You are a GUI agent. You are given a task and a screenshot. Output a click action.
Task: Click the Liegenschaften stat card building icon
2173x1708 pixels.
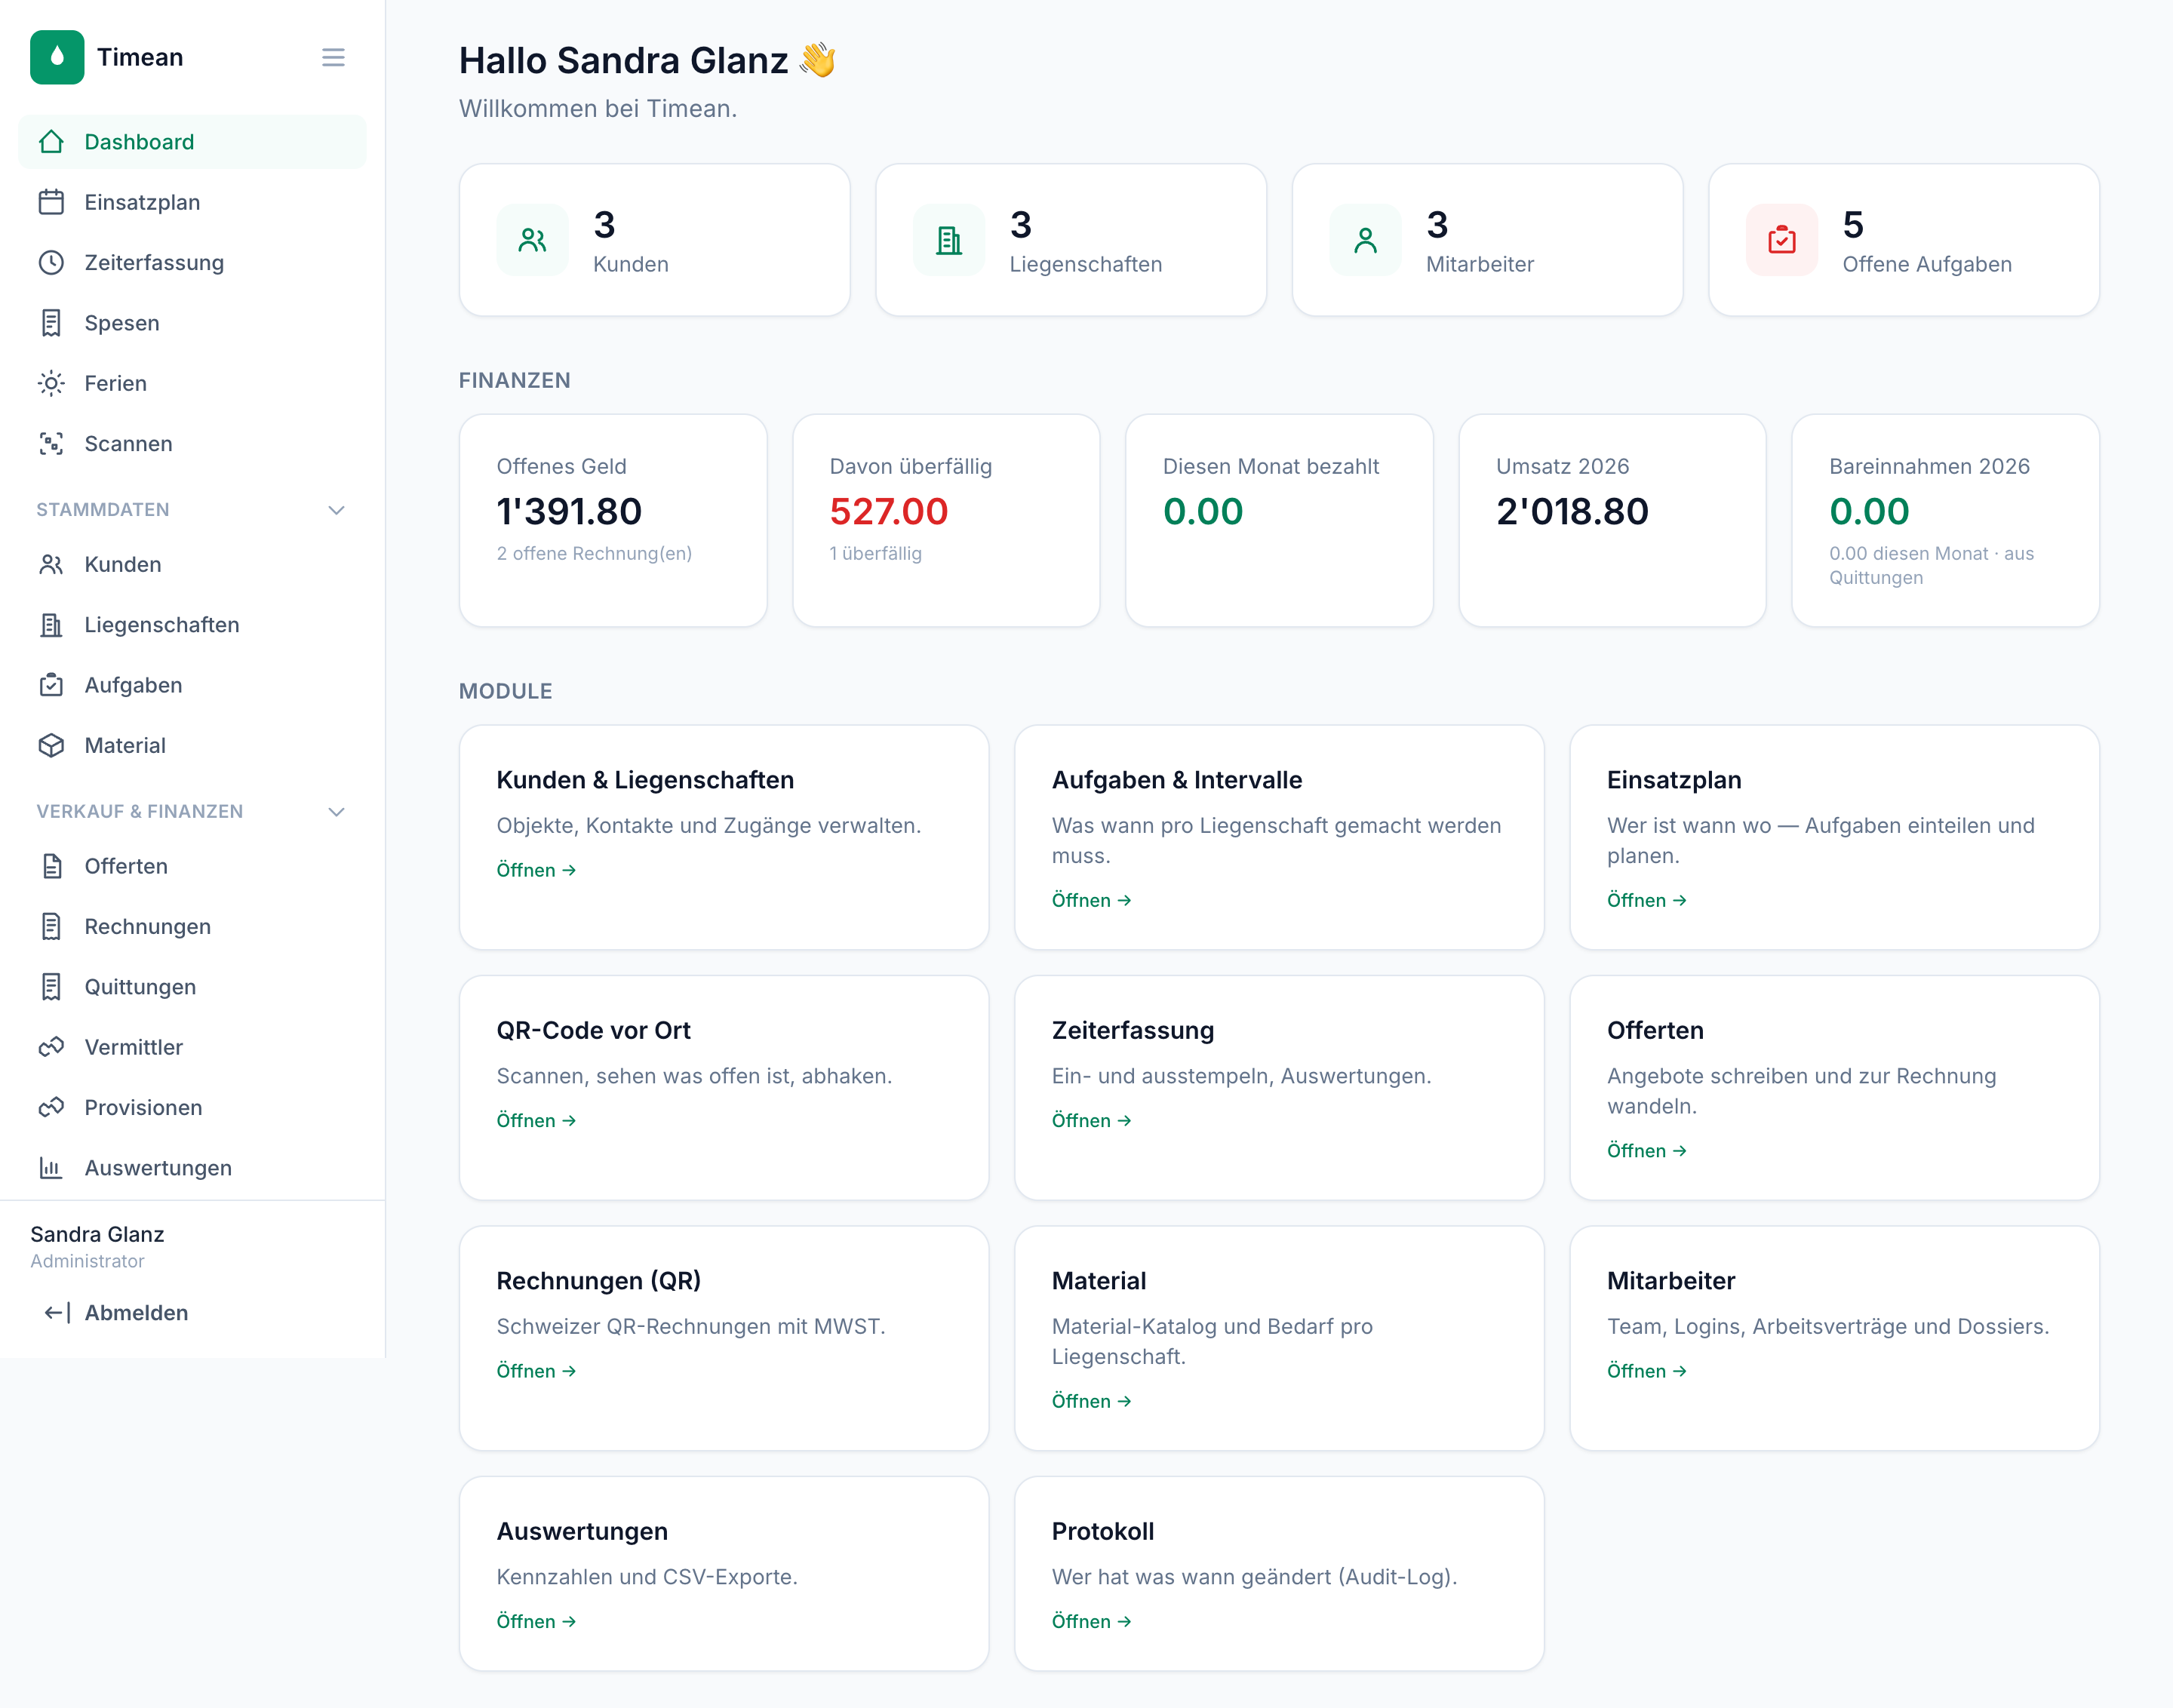[x=949, y=240]
